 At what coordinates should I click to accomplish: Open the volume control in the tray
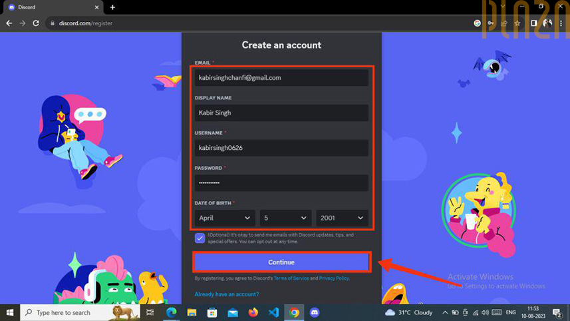pyautogui.click(x=486, y=312)
